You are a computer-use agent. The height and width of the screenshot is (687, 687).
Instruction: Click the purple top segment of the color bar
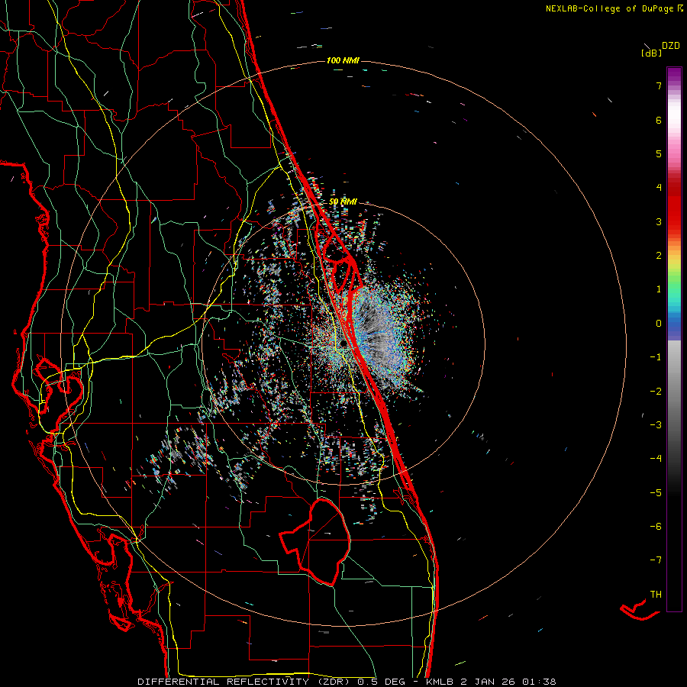coord(674,75)
